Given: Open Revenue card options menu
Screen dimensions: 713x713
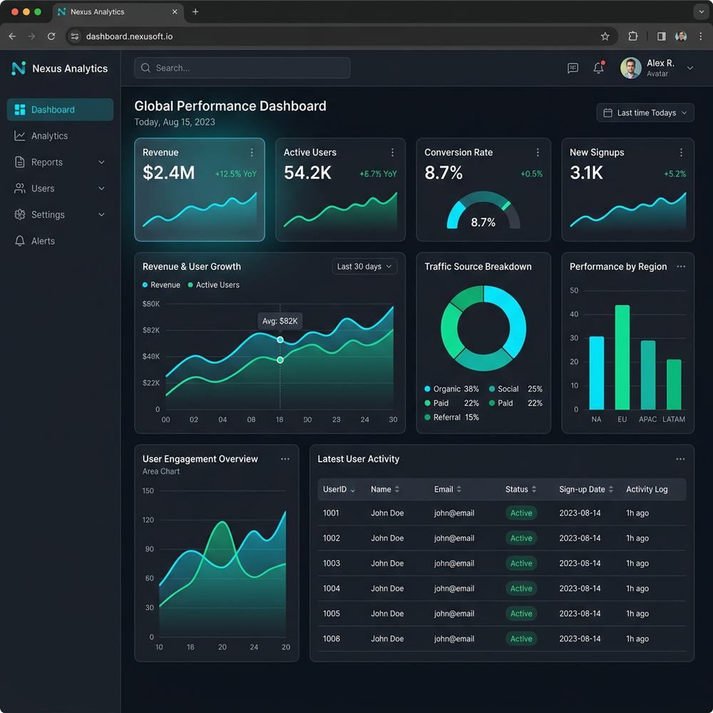Looking at the screenshot, I should click(252, 153).
